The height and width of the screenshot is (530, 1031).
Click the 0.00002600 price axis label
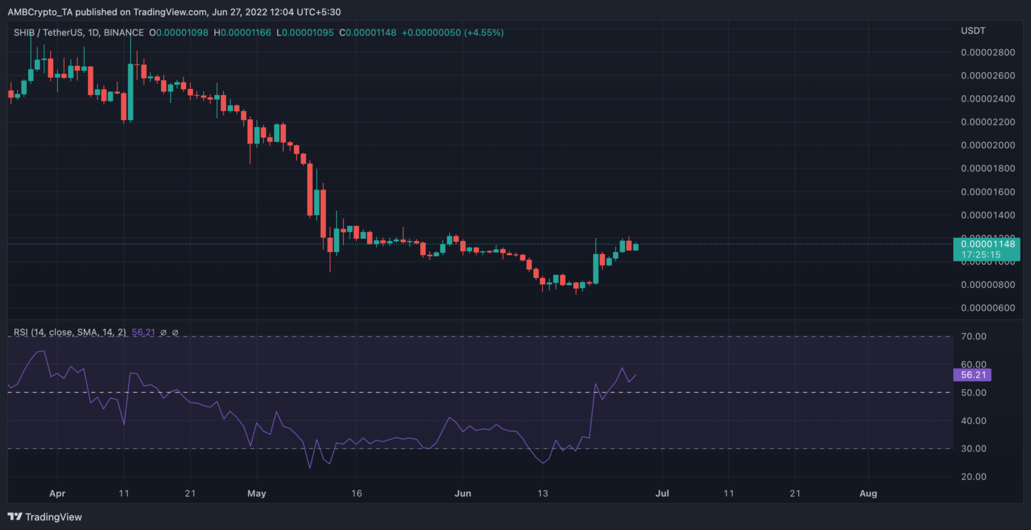click(987, 76)
